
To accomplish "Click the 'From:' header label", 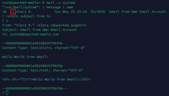I will (x=7, y=25).
